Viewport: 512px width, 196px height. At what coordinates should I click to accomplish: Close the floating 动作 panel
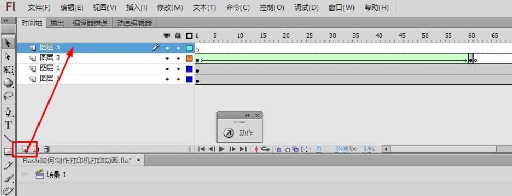(x=257, y=116)
